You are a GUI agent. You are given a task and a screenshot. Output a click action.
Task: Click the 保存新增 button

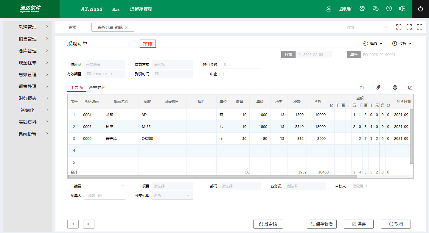(322, 224)
